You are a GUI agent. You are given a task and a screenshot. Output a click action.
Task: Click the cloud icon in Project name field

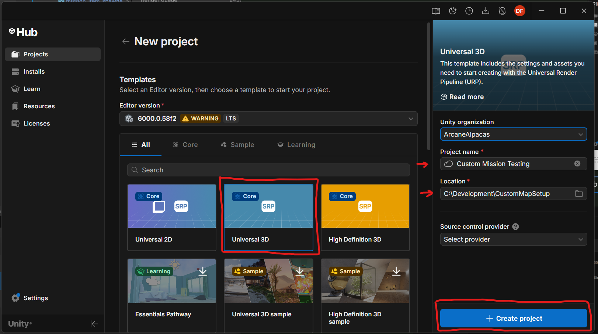(449, 164)
